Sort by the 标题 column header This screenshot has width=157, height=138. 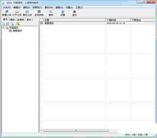click(74, 20)
